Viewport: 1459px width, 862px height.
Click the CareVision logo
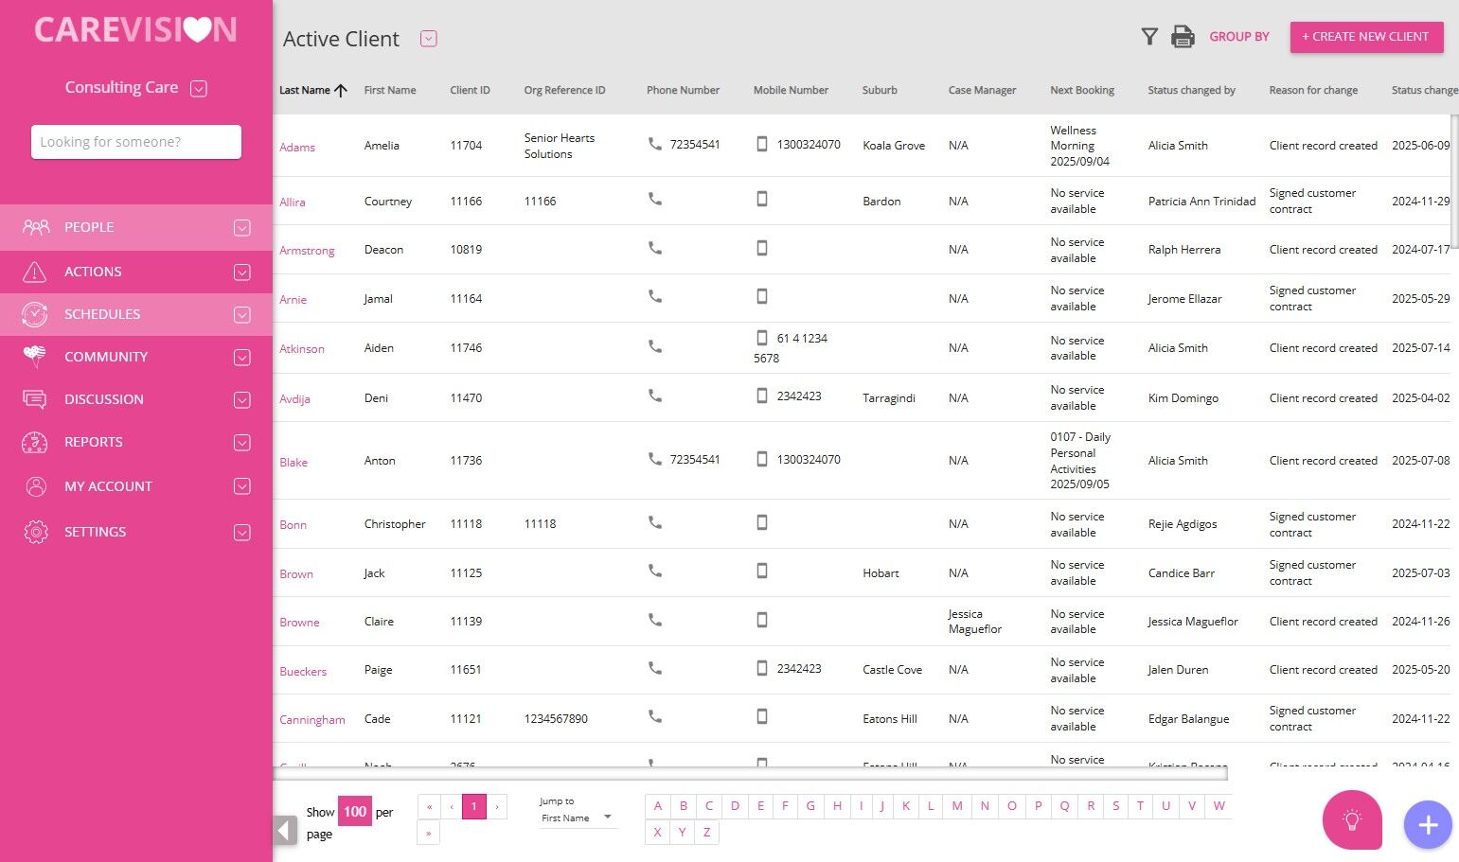pyautogui.click(x=135, y=29)
